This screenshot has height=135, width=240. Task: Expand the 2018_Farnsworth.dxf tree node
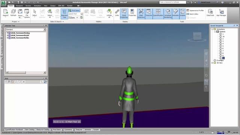7,35
